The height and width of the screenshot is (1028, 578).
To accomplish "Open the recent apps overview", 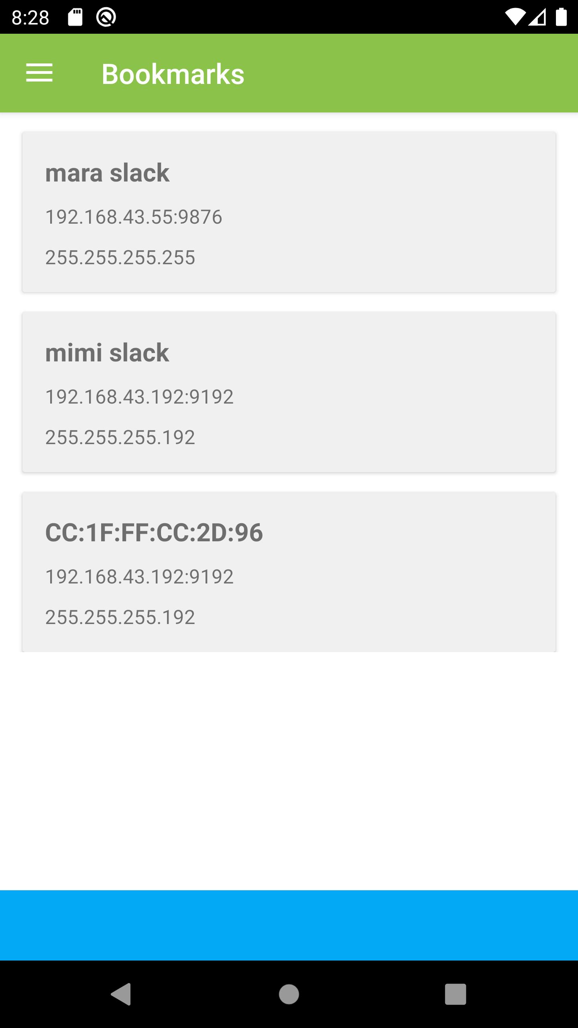I will point(455,994).
